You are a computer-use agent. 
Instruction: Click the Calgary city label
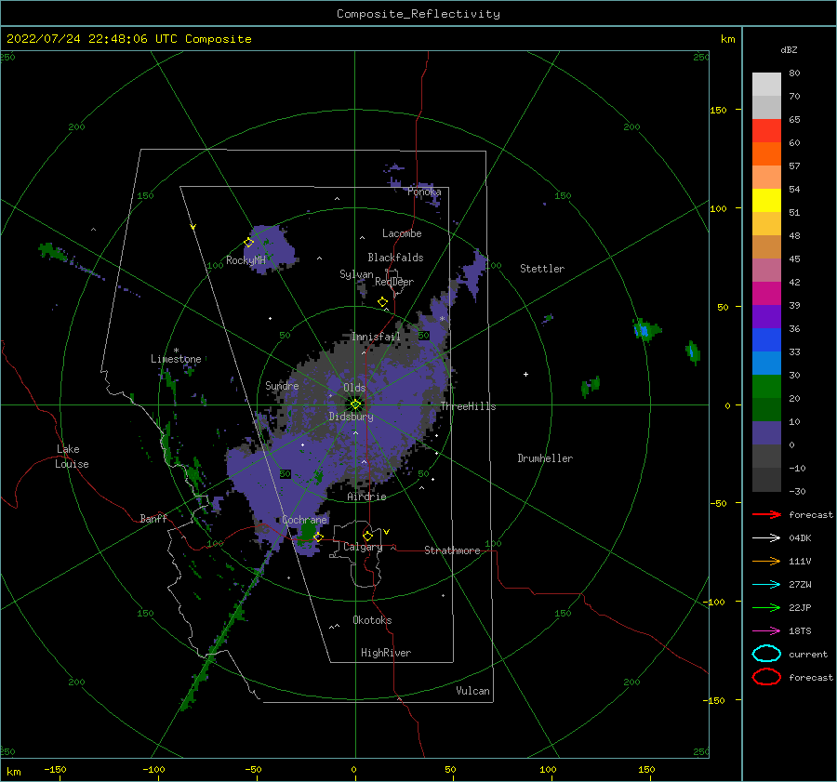tap(363, 547)
